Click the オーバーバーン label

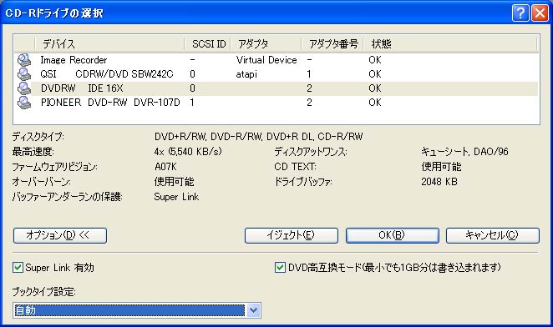point(41,182)
